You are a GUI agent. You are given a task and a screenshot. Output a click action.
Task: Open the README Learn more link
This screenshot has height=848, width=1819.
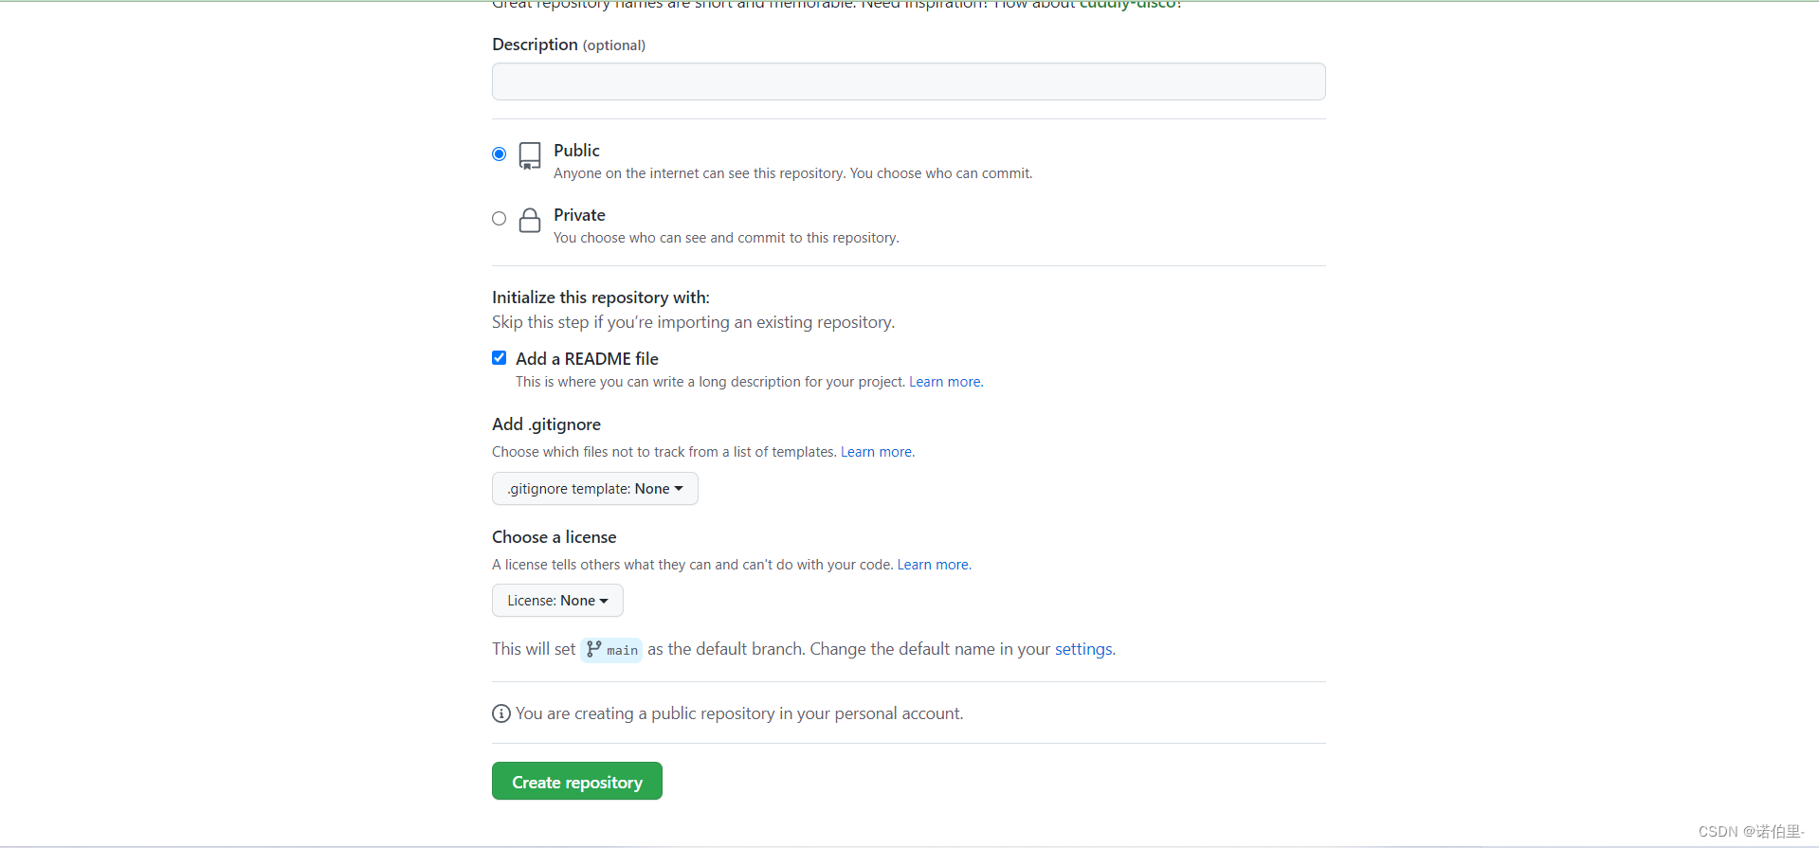pos(945,382)
